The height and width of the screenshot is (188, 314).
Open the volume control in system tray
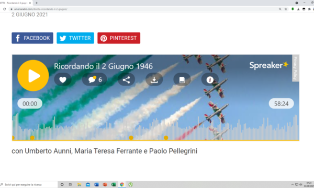[300, 184]
